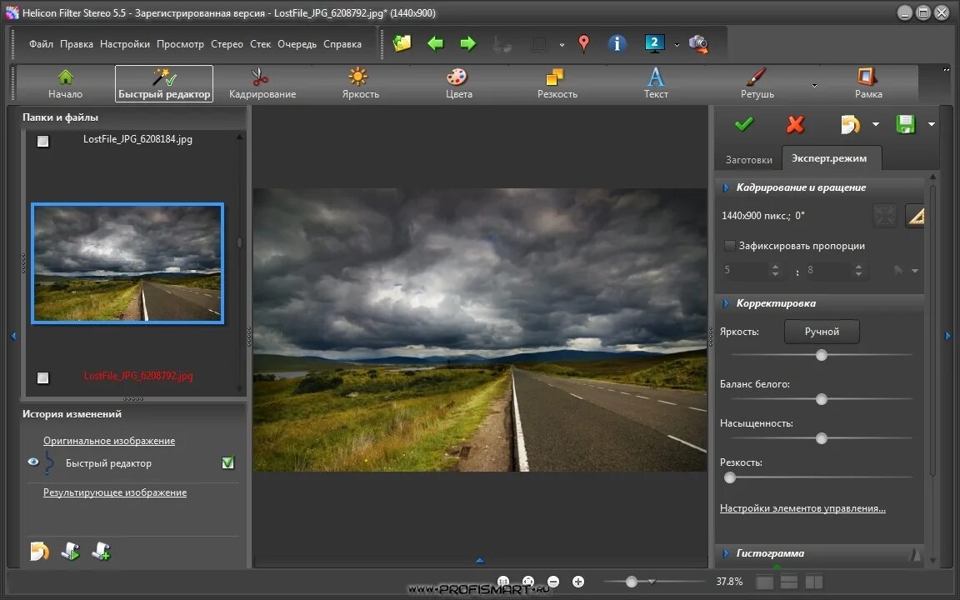Click the Яркость slider handle
This screenshot has height=600, width=960.
point(822,355)
